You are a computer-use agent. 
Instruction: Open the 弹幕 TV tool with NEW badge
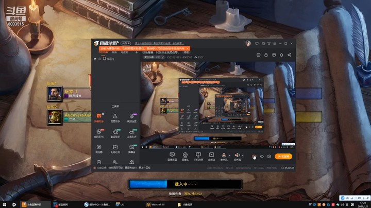(x=132, y=149)
